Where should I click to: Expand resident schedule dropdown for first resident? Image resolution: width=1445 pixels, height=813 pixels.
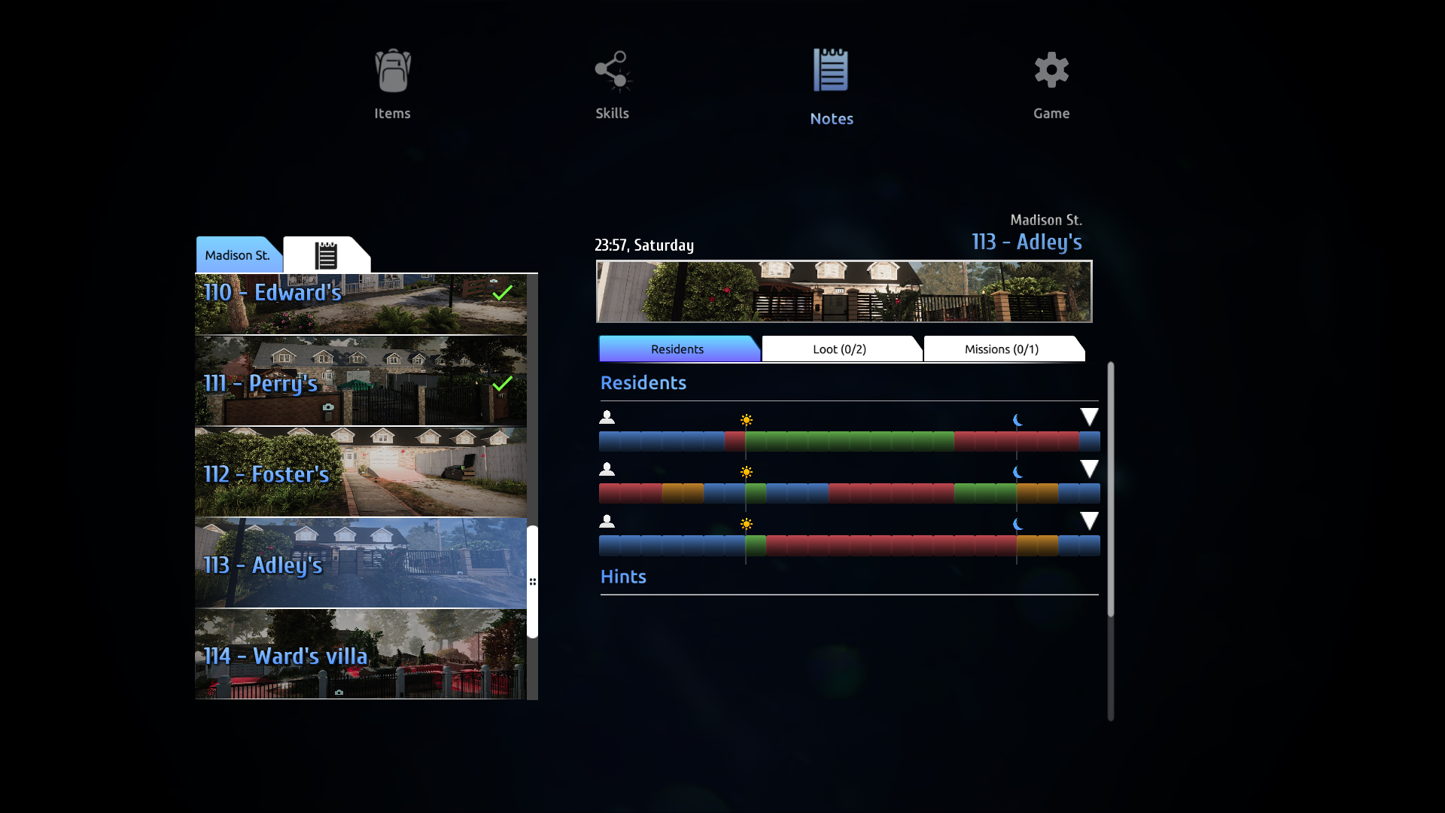pyautogui.click(x=1088, y=417)
